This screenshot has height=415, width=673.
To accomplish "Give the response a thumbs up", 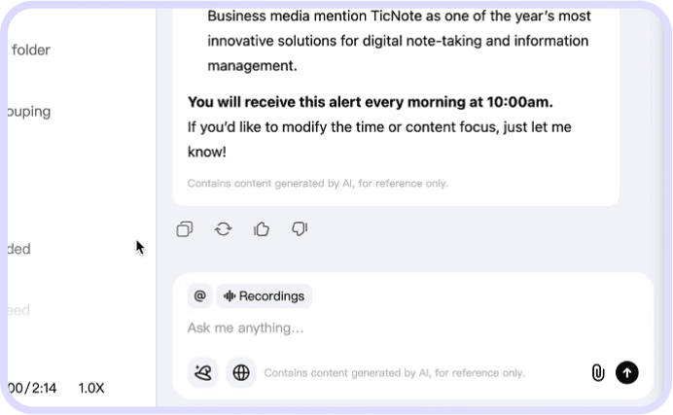I will point(262,229).
